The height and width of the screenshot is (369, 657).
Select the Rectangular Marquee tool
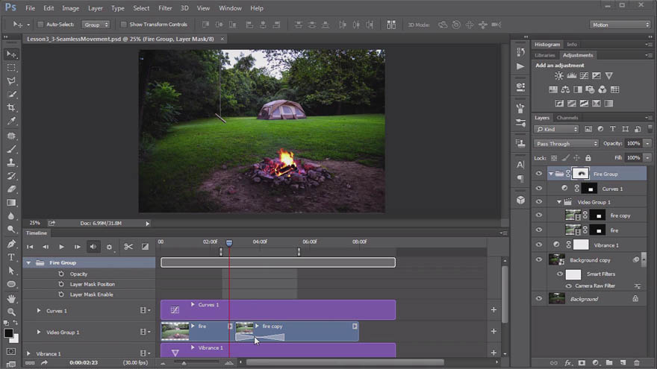[11, 67]
